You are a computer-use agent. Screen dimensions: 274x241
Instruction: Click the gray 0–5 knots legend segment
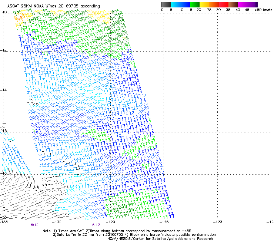[166, 4]
